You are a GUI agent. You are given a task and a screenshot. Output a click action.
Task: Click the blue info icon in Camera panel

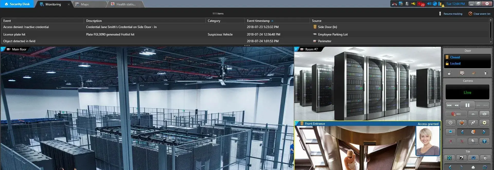point(484,141)
